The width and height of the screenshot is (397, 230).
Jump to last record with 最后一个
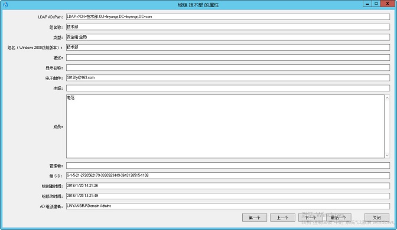point(339,218)
